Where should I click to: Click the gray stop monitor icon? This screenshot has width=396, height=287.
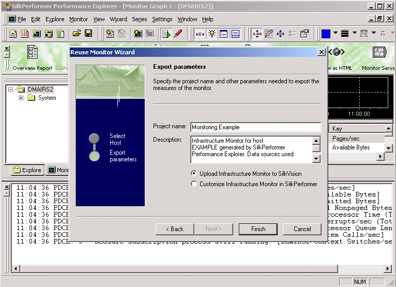(x=150, y=33)
